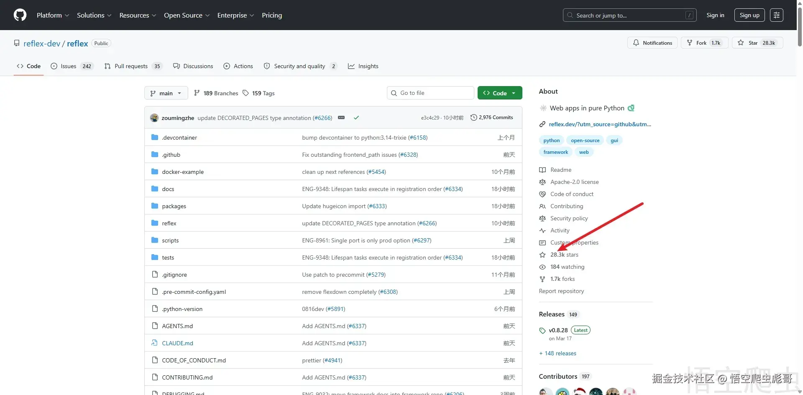
Task: Click the packages folder icon
Action: point(155,206)
